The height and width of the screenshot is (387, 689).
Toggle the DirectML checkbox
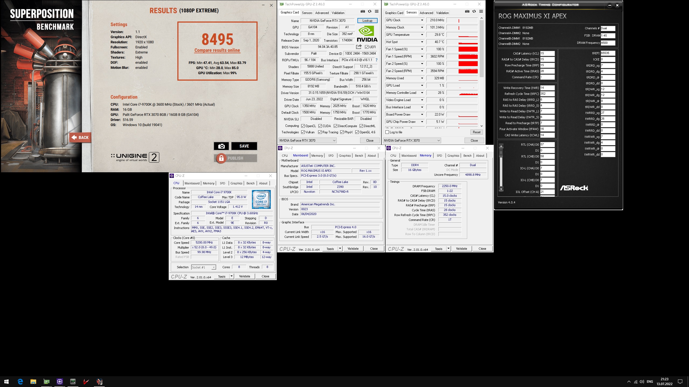pyautogui.click(x=361, y=126)
